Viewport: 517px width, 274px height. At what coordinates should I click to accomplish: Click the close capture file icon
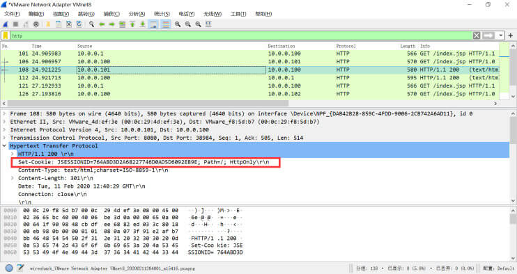point(68,24)
